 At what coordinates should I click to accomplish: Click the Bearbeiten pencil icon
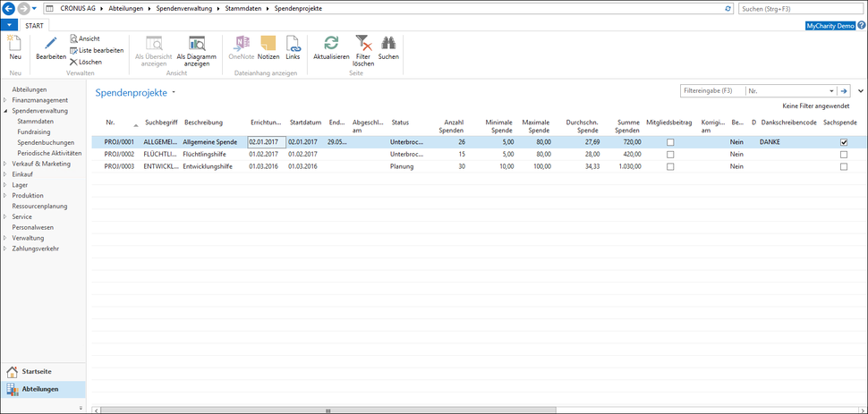[x=51, y=43]
